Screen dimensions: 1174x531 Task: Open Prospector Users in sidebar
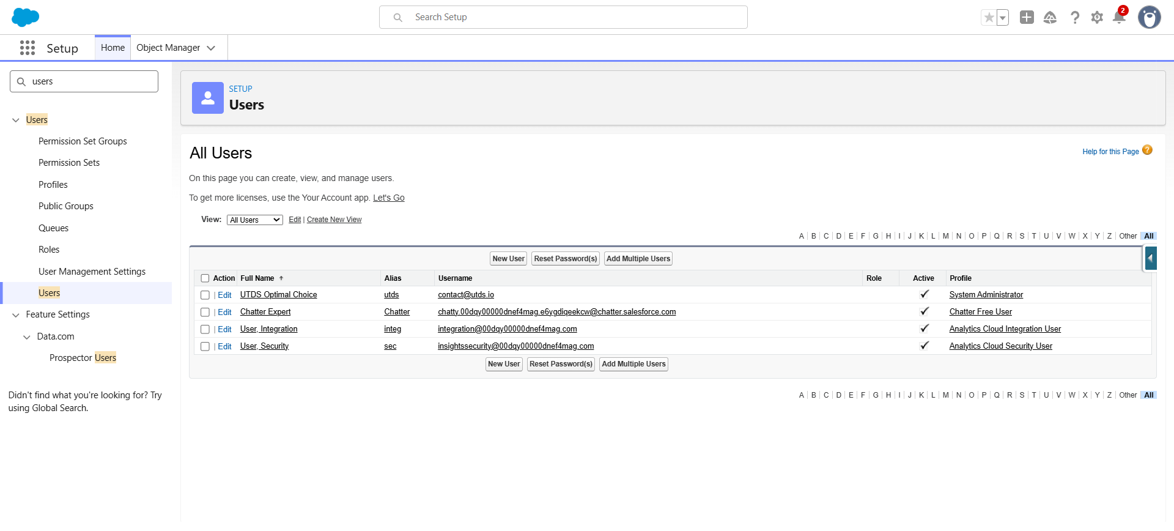pyautogui.click(x=83, y=358)
